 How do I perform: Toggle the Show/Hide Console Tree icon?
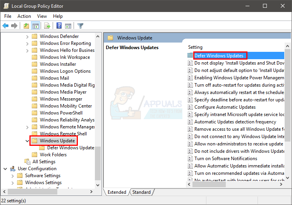point(35,26)
